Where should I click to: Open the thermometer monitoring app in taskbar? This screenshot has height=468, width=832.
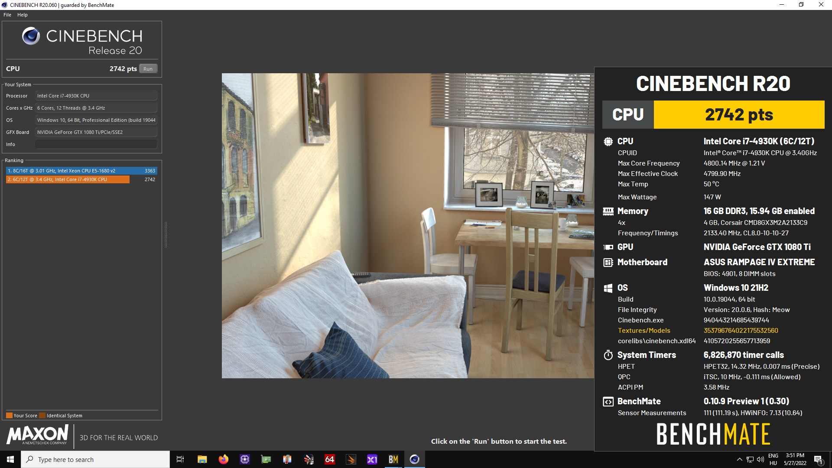pos(287,459)
